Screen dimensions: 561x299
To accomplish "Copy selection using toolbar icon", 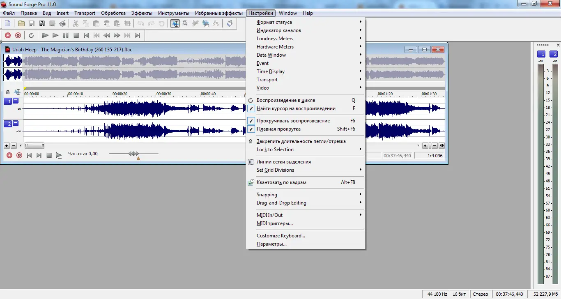I will pos(86,23).
